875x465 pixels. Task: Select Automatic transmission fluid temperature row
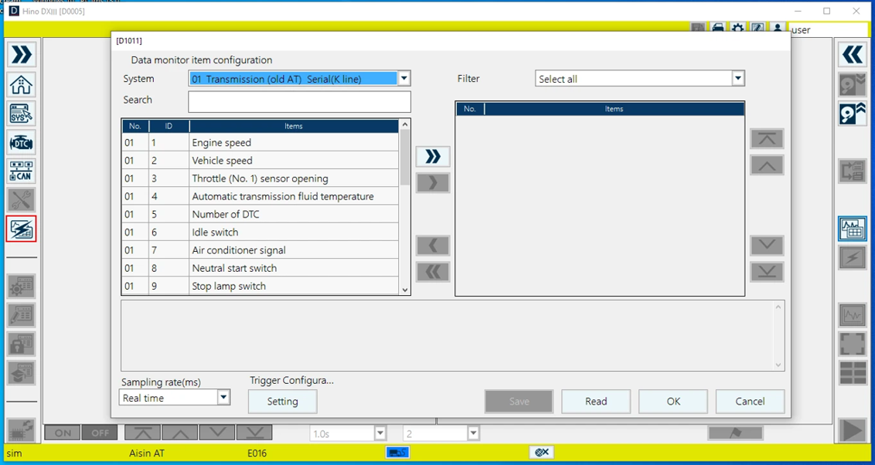pyautogui.click(x=260, y=196)
